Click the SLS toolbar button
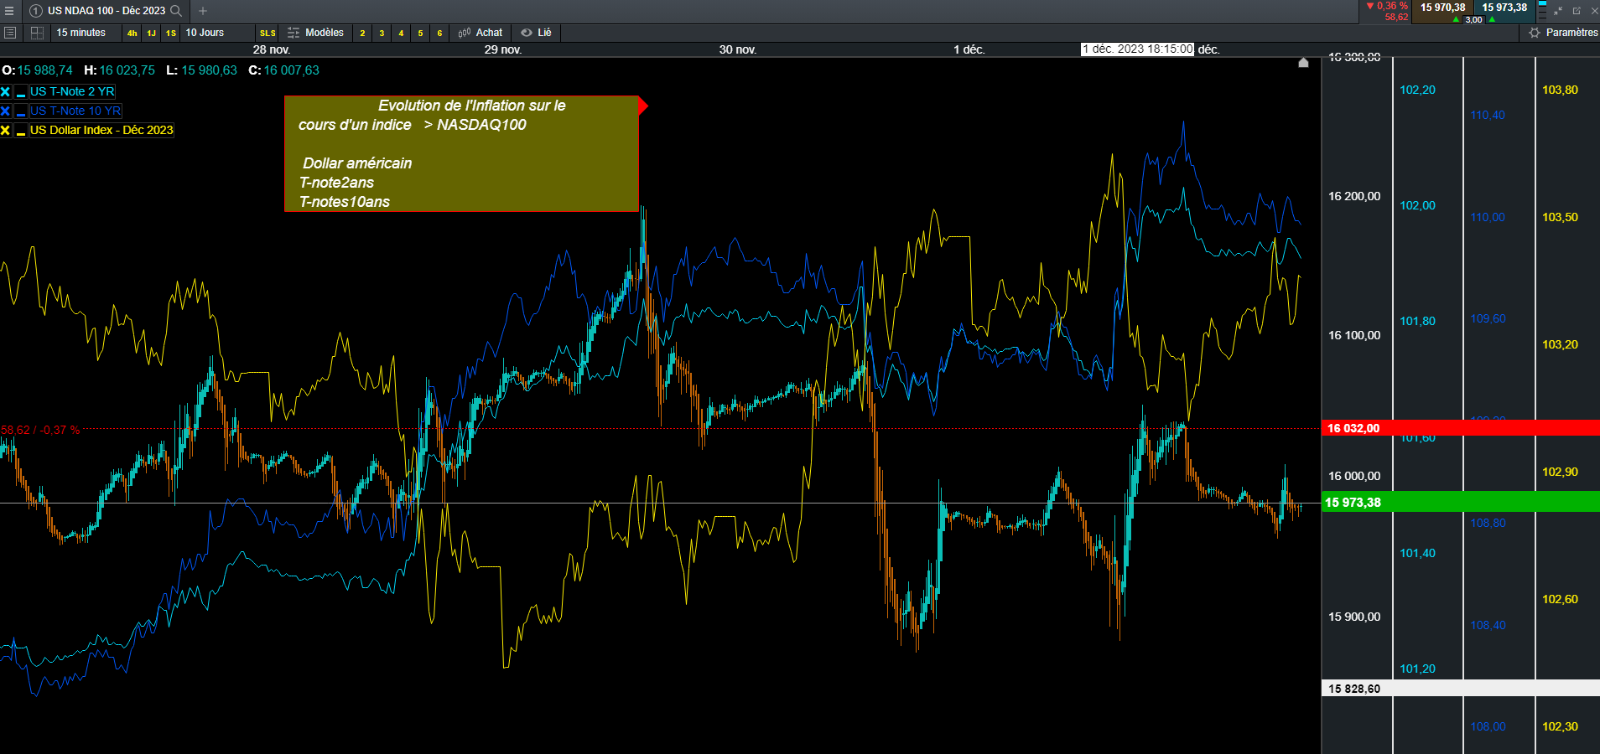1600x754 pixels. (x=268, y=33)
